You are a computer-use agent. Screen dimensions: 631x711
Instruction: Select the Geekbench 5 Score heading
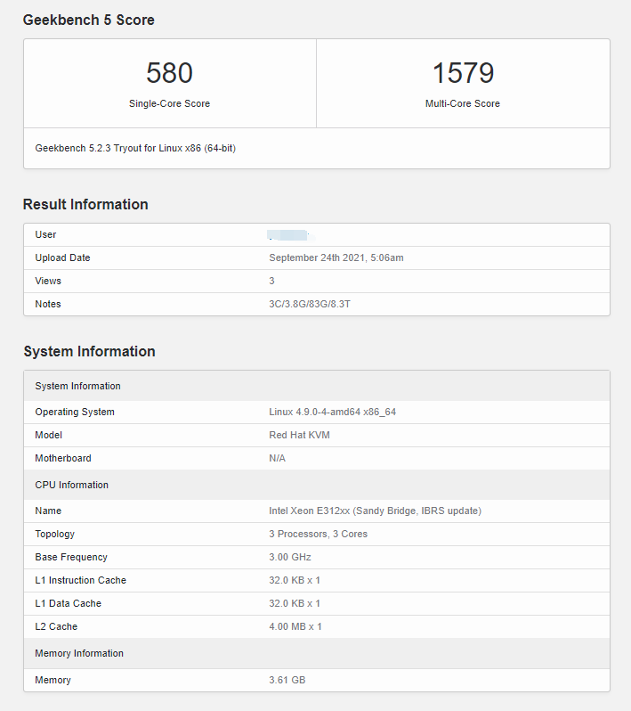pos(88,20)
